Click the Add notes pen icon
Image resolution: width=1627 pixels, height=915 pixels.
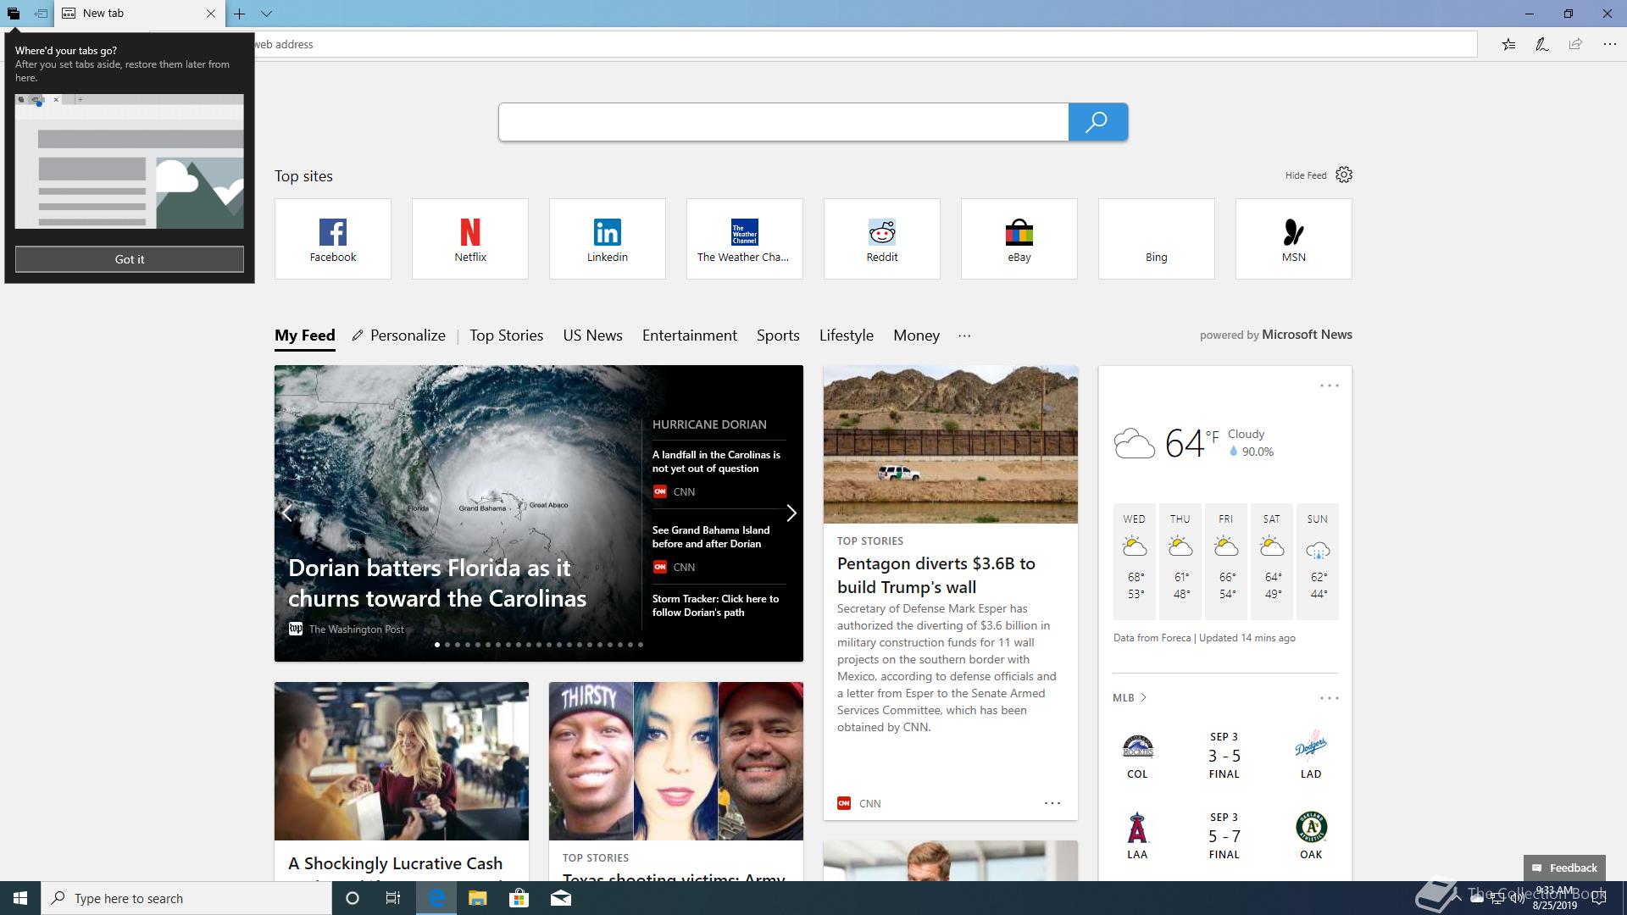point(1542,44)
